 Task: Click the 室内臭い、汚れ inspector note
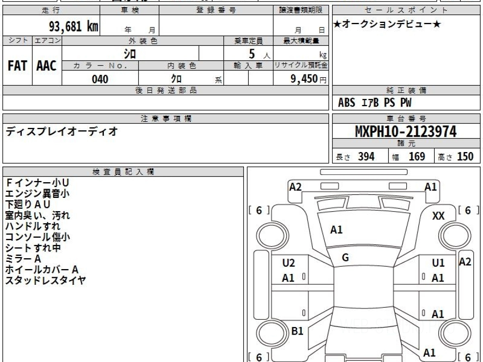point(37,215)
